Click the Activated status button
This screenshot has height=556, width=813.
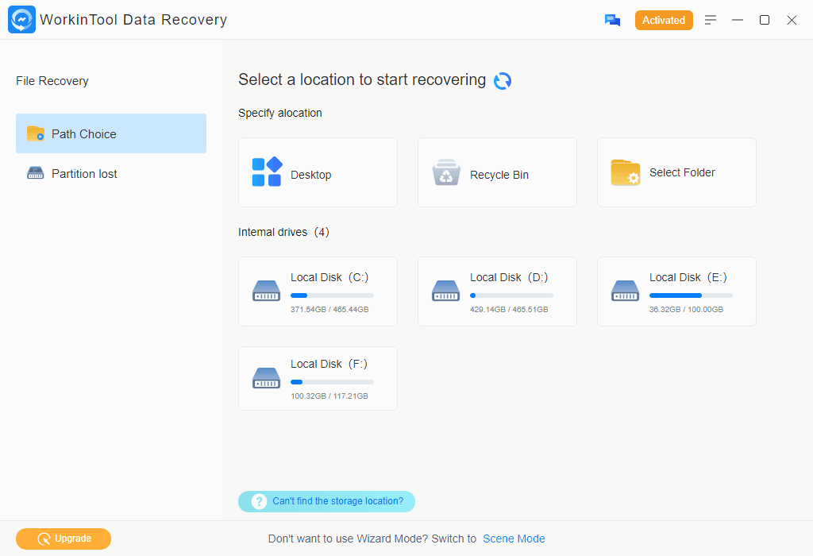664,21
